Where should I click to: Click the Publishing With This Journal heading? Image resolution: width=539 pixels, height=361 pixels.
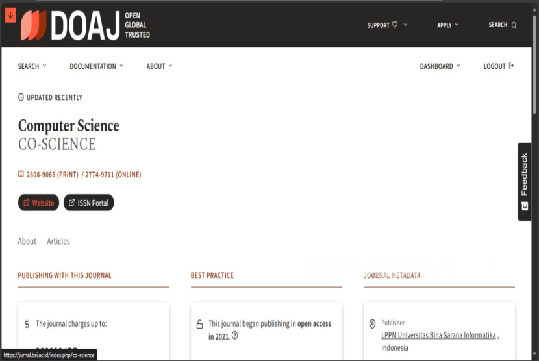click(65, 275)
